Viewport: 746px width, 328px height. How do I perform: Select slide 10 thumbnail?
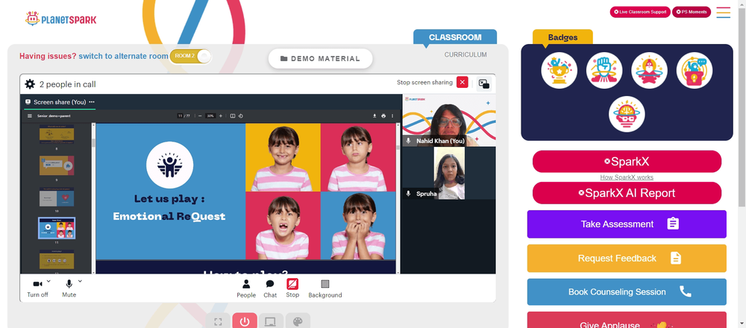[57, 196]
